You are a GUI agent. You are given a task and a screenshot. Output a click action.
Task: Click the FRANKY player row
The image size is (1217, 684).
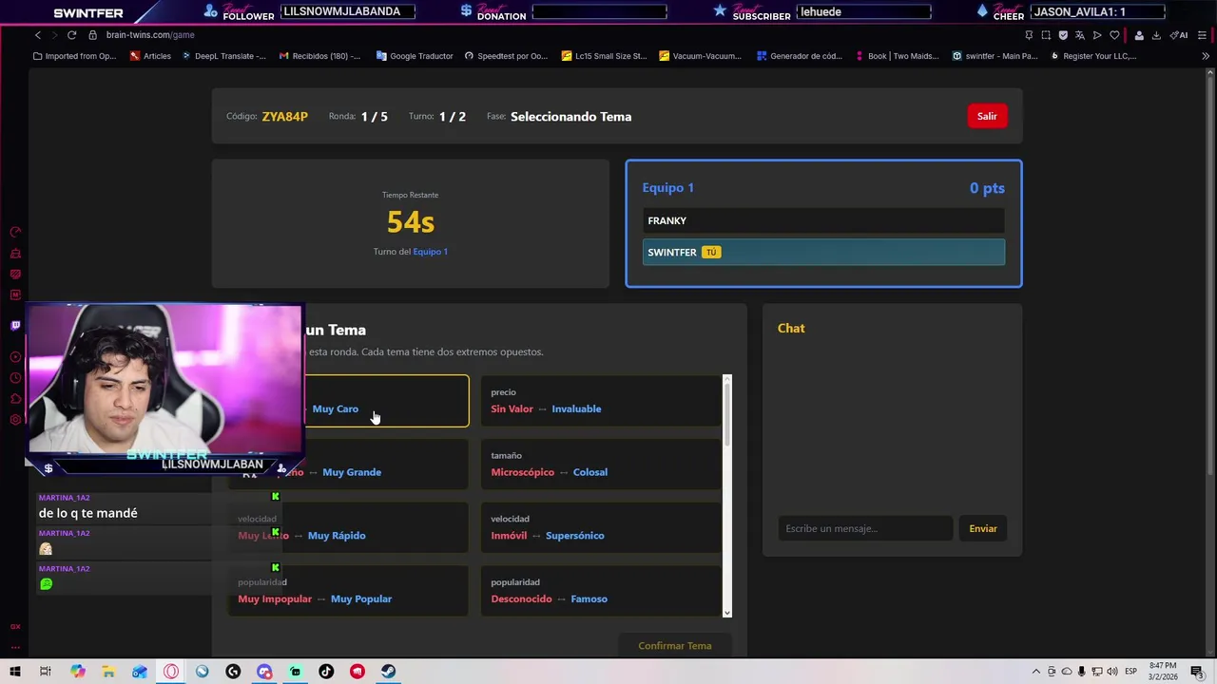(x=823, y=220)
